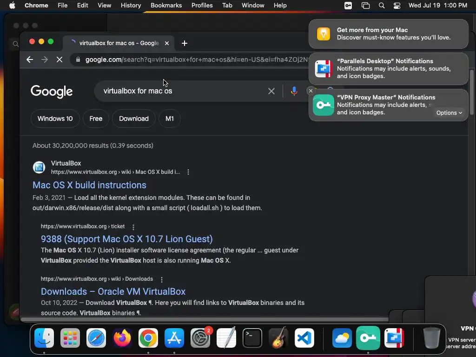Image resolution: width=476 pixels, height=357 pixels.
Task: Open the History menu
Action: pyautogui.click(x=131, y=5)
